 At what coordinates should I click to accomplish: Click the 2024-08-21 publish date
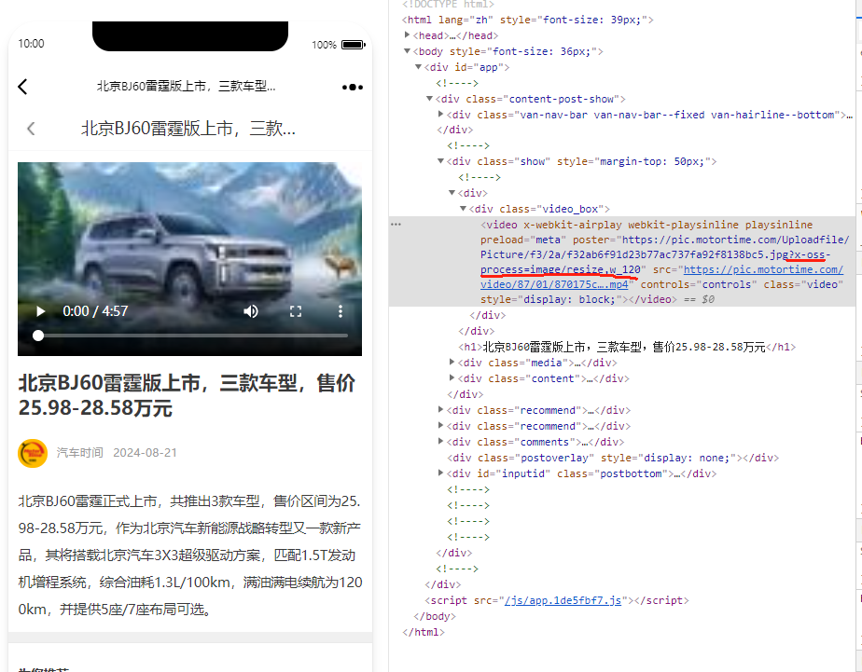[146, 453]
